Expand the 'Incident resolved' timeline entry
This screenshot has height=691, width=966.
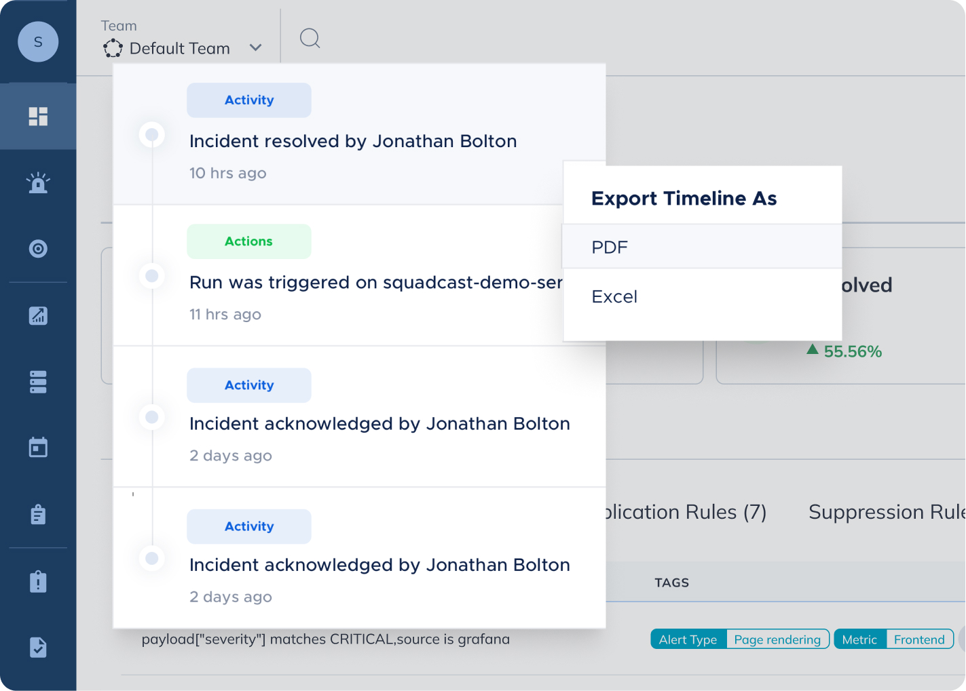(x=353, y=141)
